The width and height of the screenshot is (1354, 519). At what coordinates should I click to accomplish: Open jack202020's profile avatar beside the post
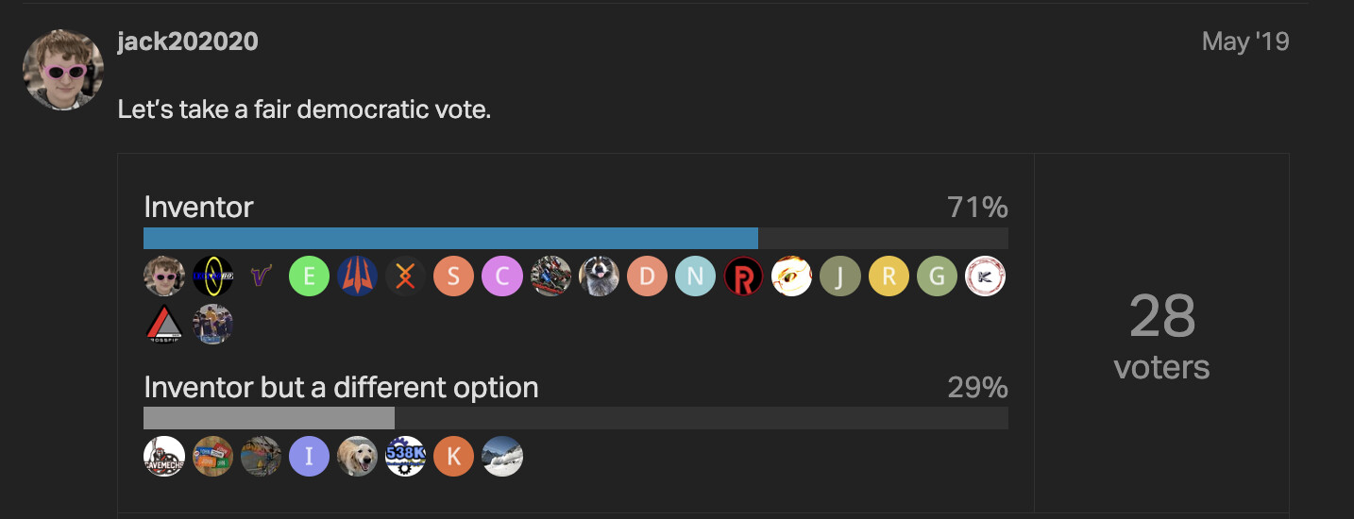(x=63, y=70)
